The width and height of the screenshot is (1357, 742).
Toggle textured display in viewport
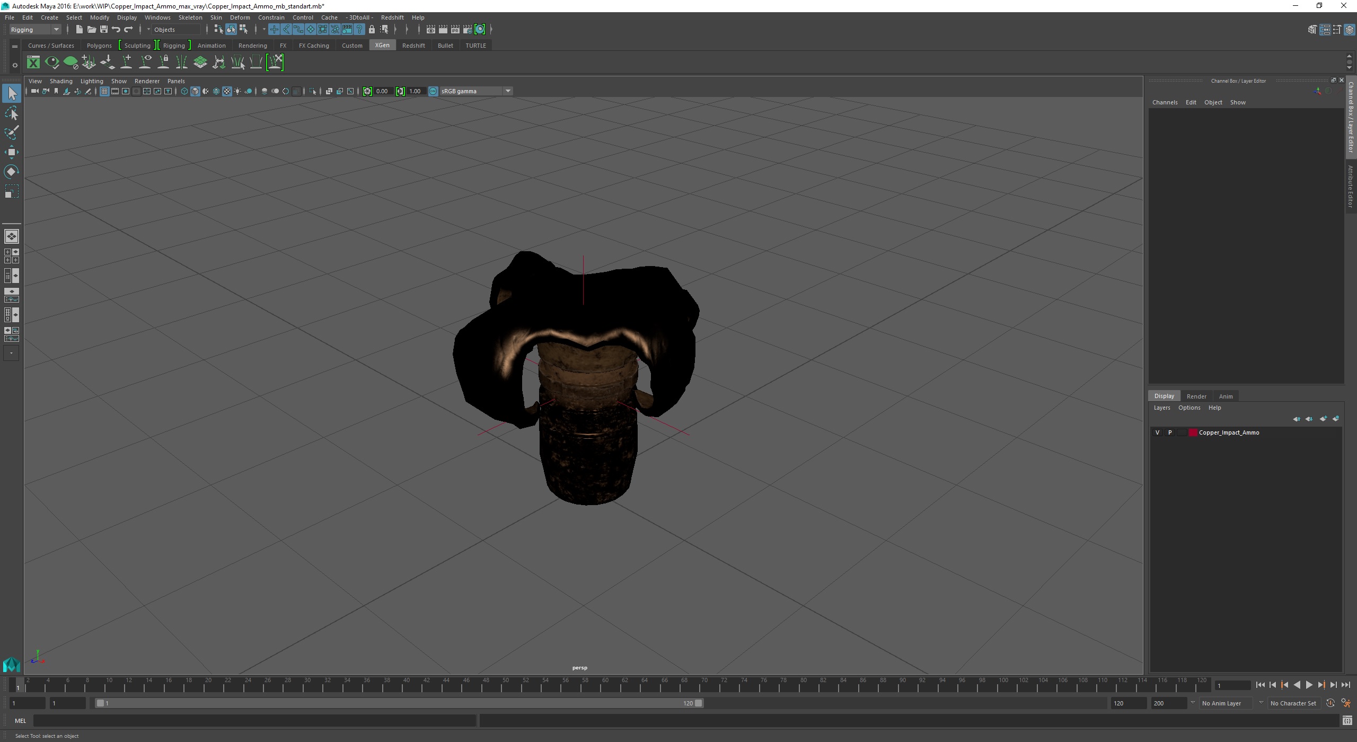click(227, 91)
